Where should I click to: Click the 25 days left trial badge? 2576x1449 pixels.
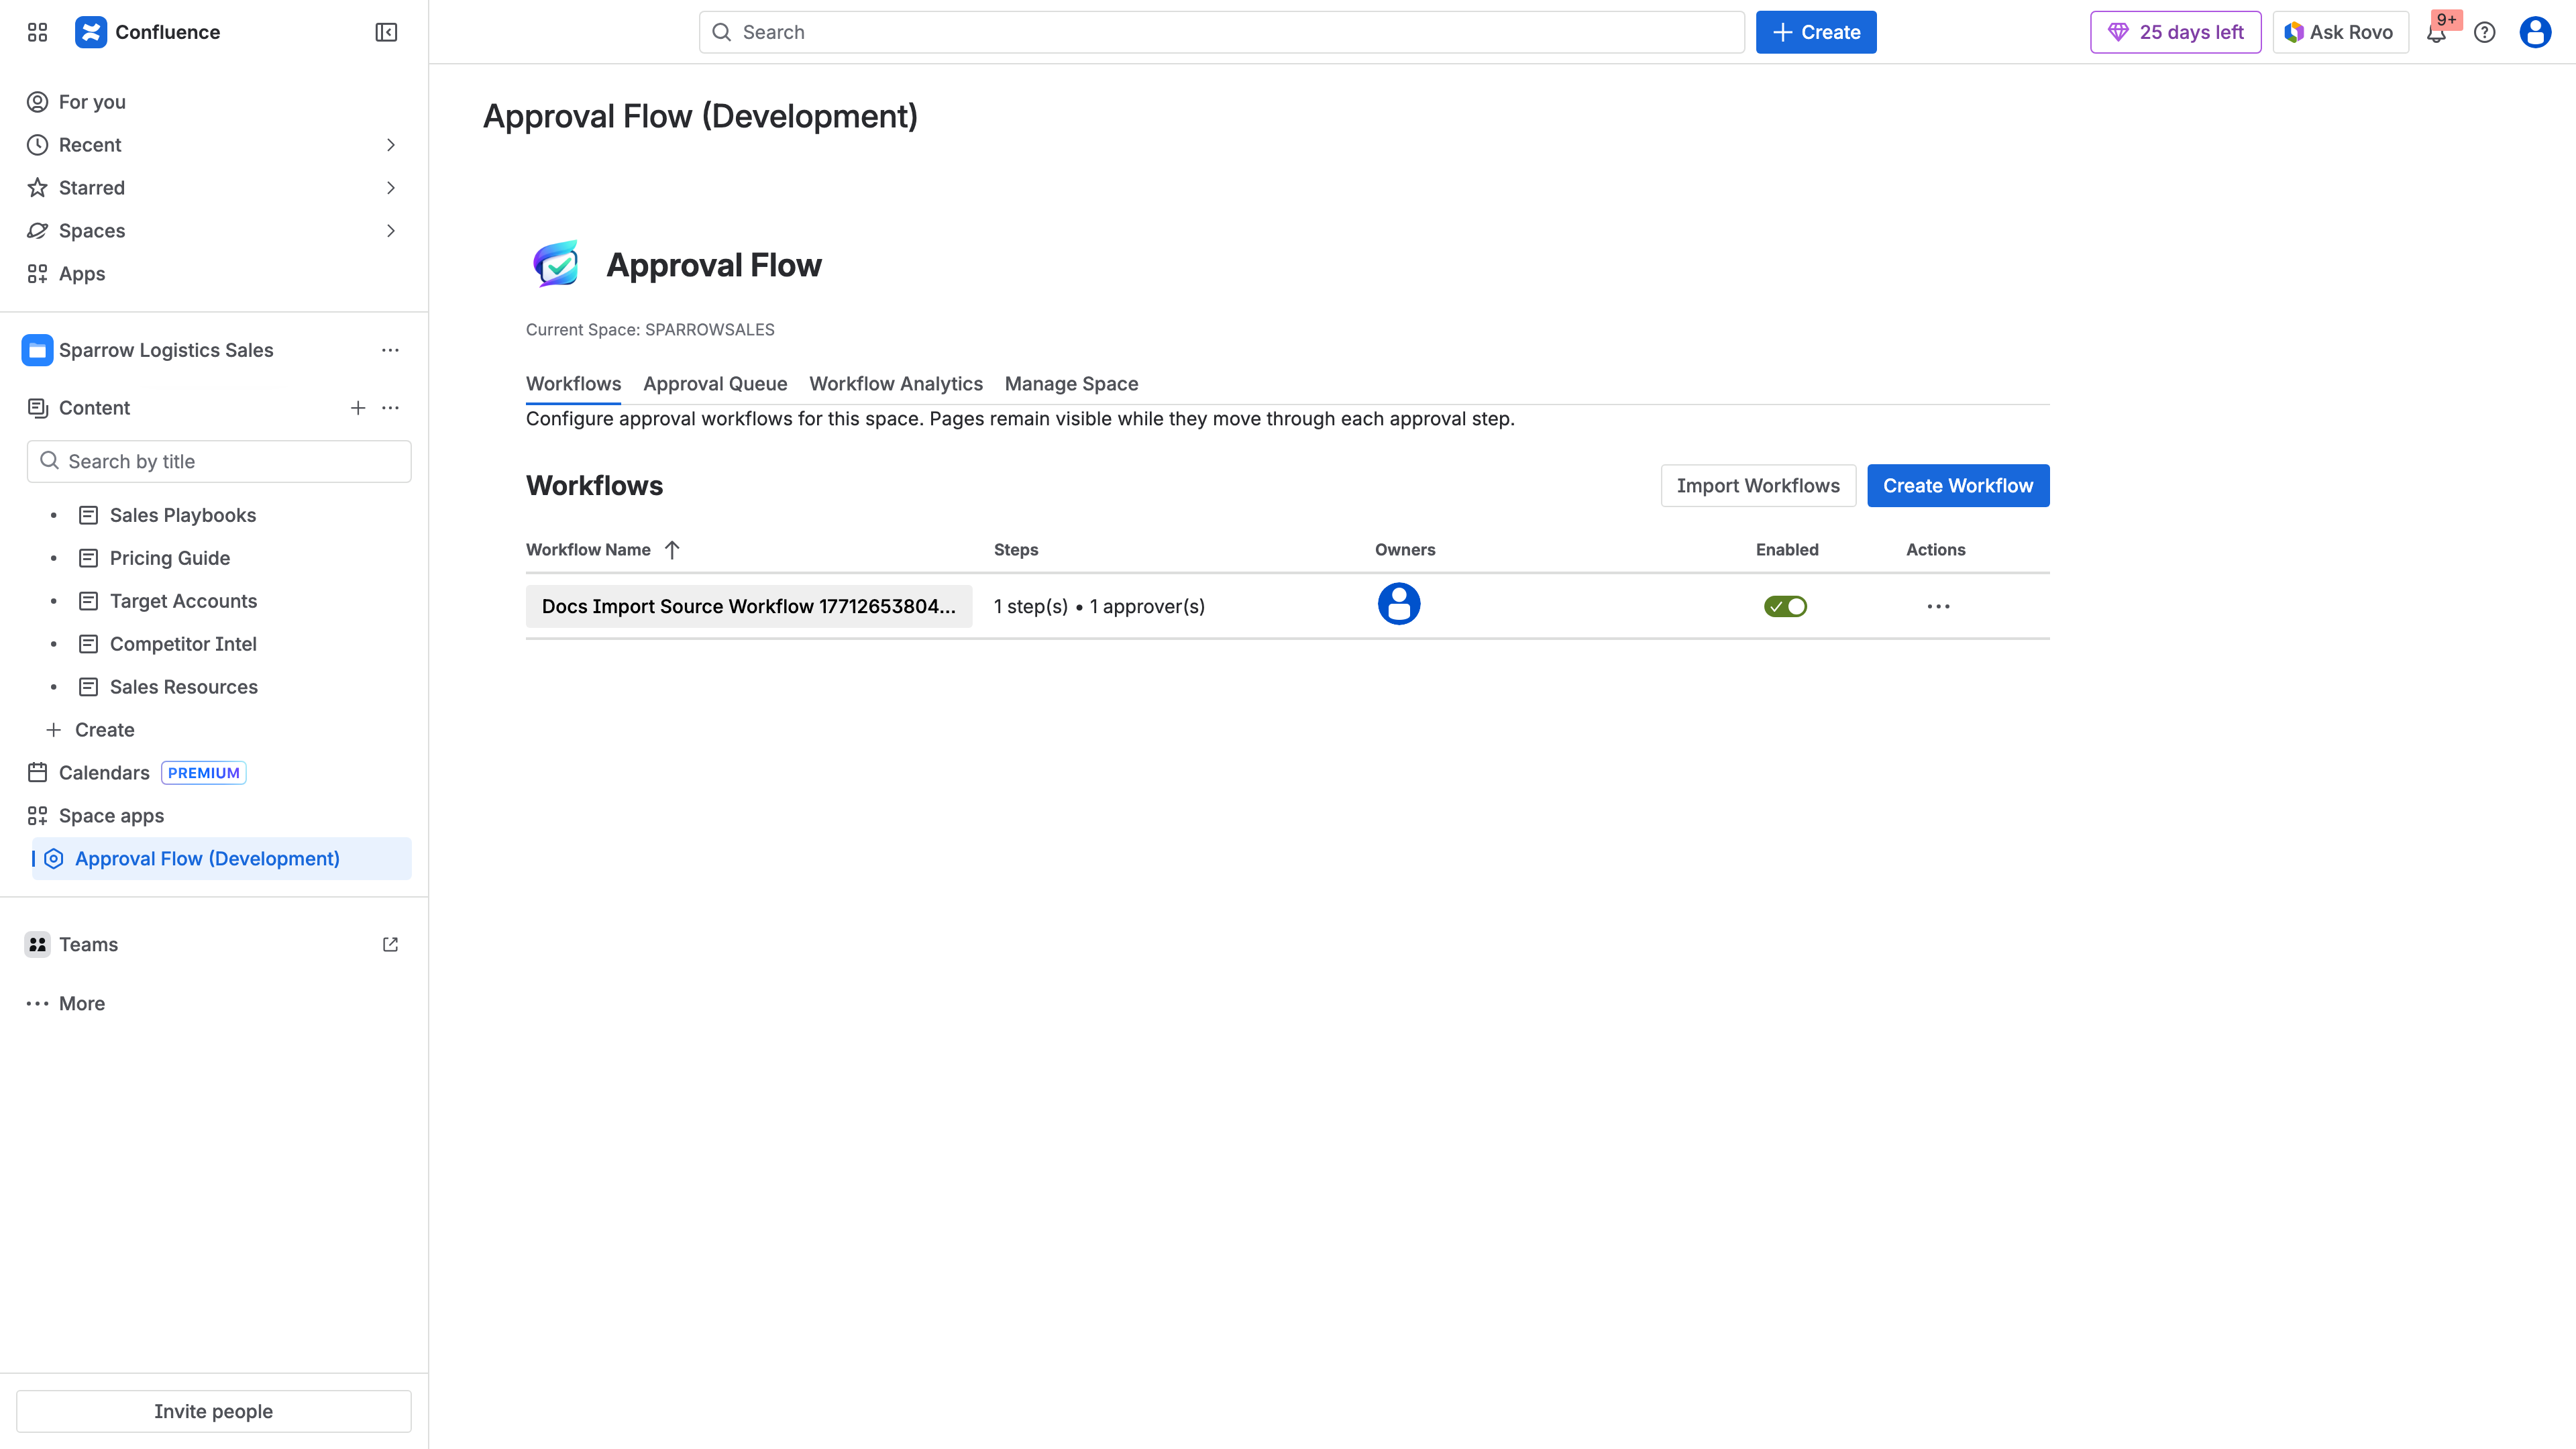point(2175,32)
